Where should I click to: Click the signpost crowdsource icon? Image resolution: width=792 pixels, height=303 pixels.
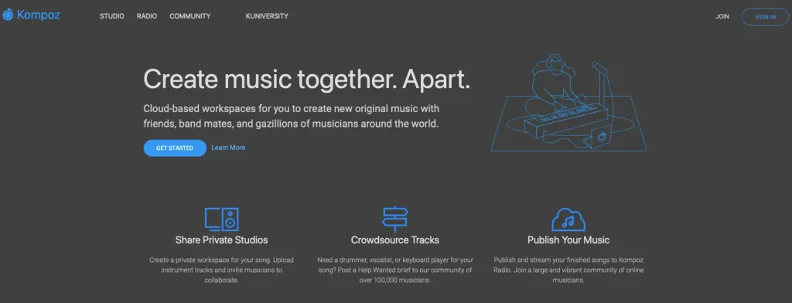tap(395, 220)
